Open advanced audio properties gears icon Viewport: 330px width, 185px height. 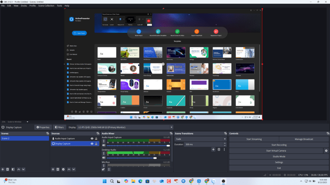[x=104, y=169]
